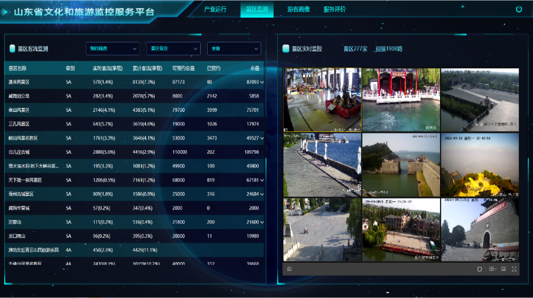Open the video grid layout selector
This screenshot has width=533, height=298.
point(492,269)
